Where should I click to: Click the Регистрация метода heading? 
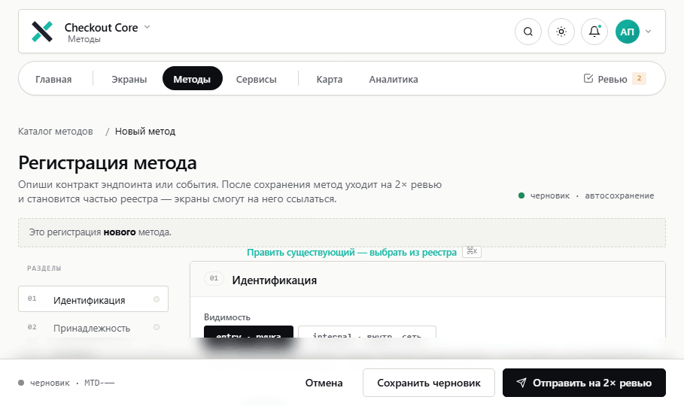108,162
